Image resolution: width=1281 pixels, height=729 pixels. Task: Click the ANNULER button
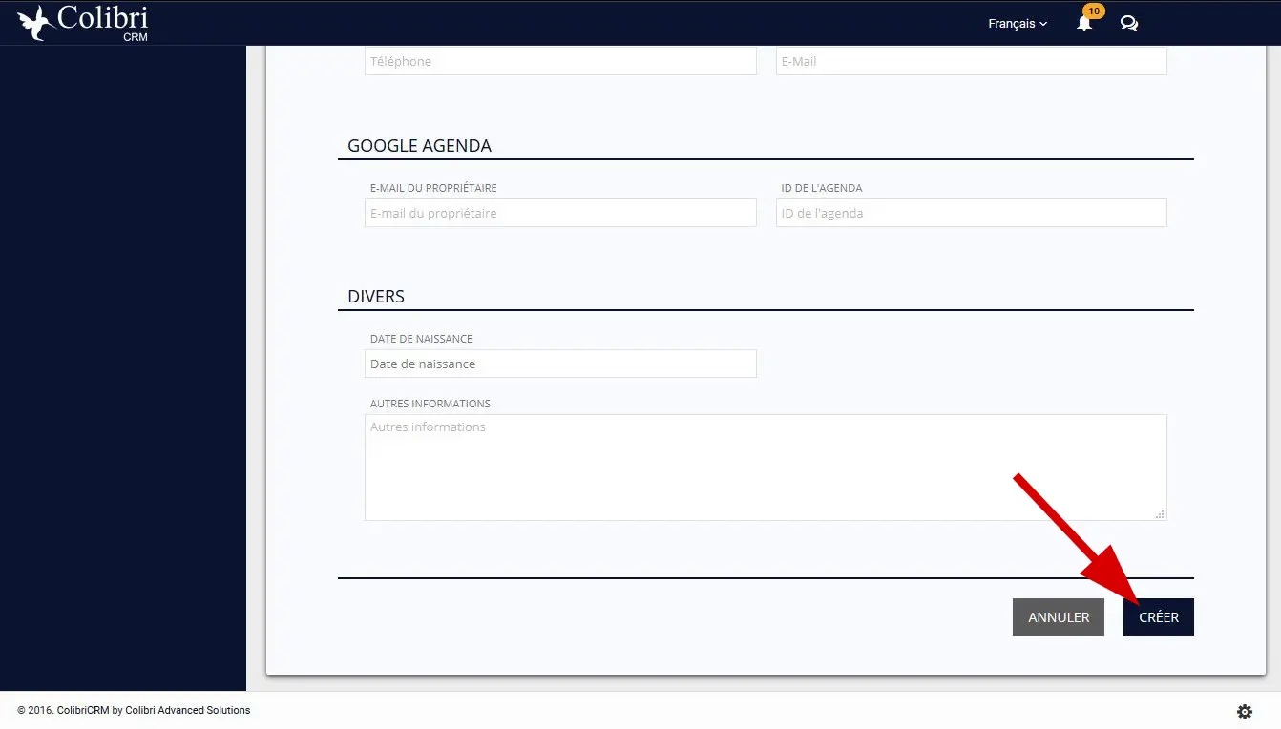1059,617
